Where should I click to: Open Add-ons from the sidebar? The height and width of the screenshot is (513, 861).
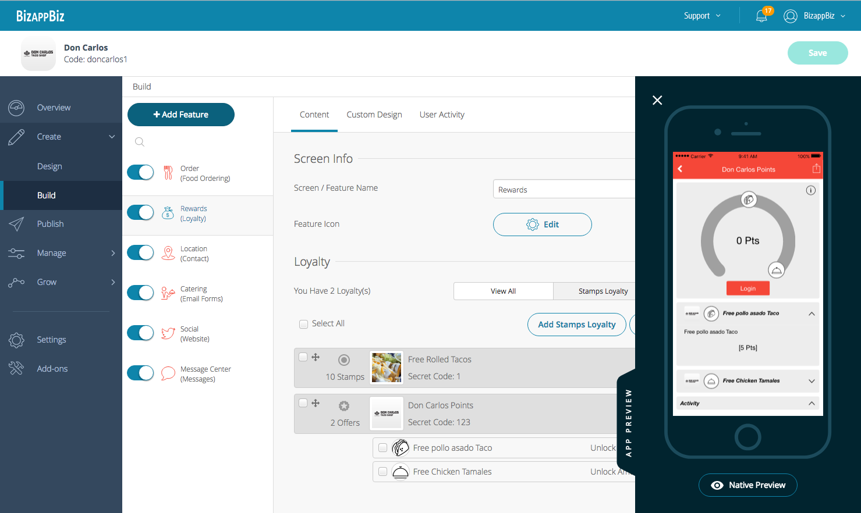pos(52,369)
